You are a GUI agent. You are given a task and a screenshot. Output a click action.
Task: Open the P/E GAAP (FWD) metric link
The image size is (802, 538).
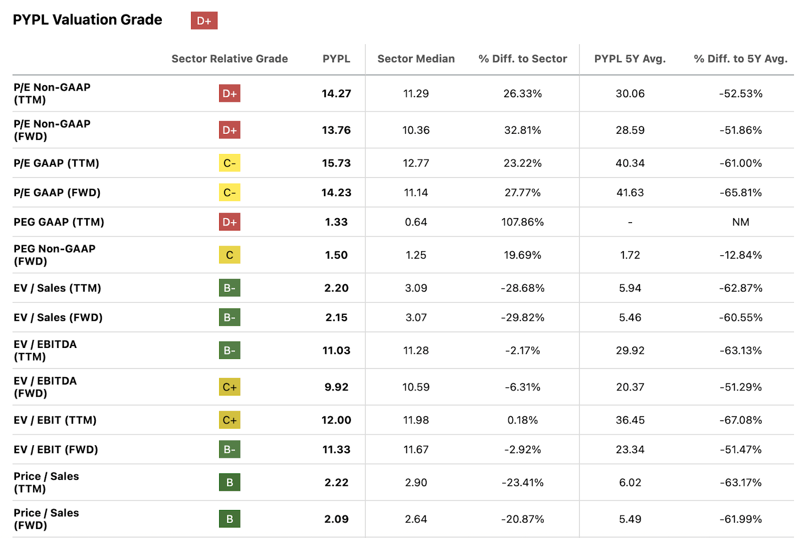[x=57, y=193]
